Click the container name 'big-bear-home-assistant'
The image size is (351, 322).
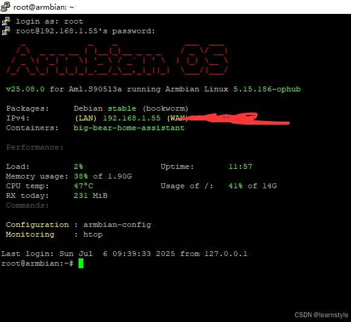pyautogui.click(x=129, y=128)
